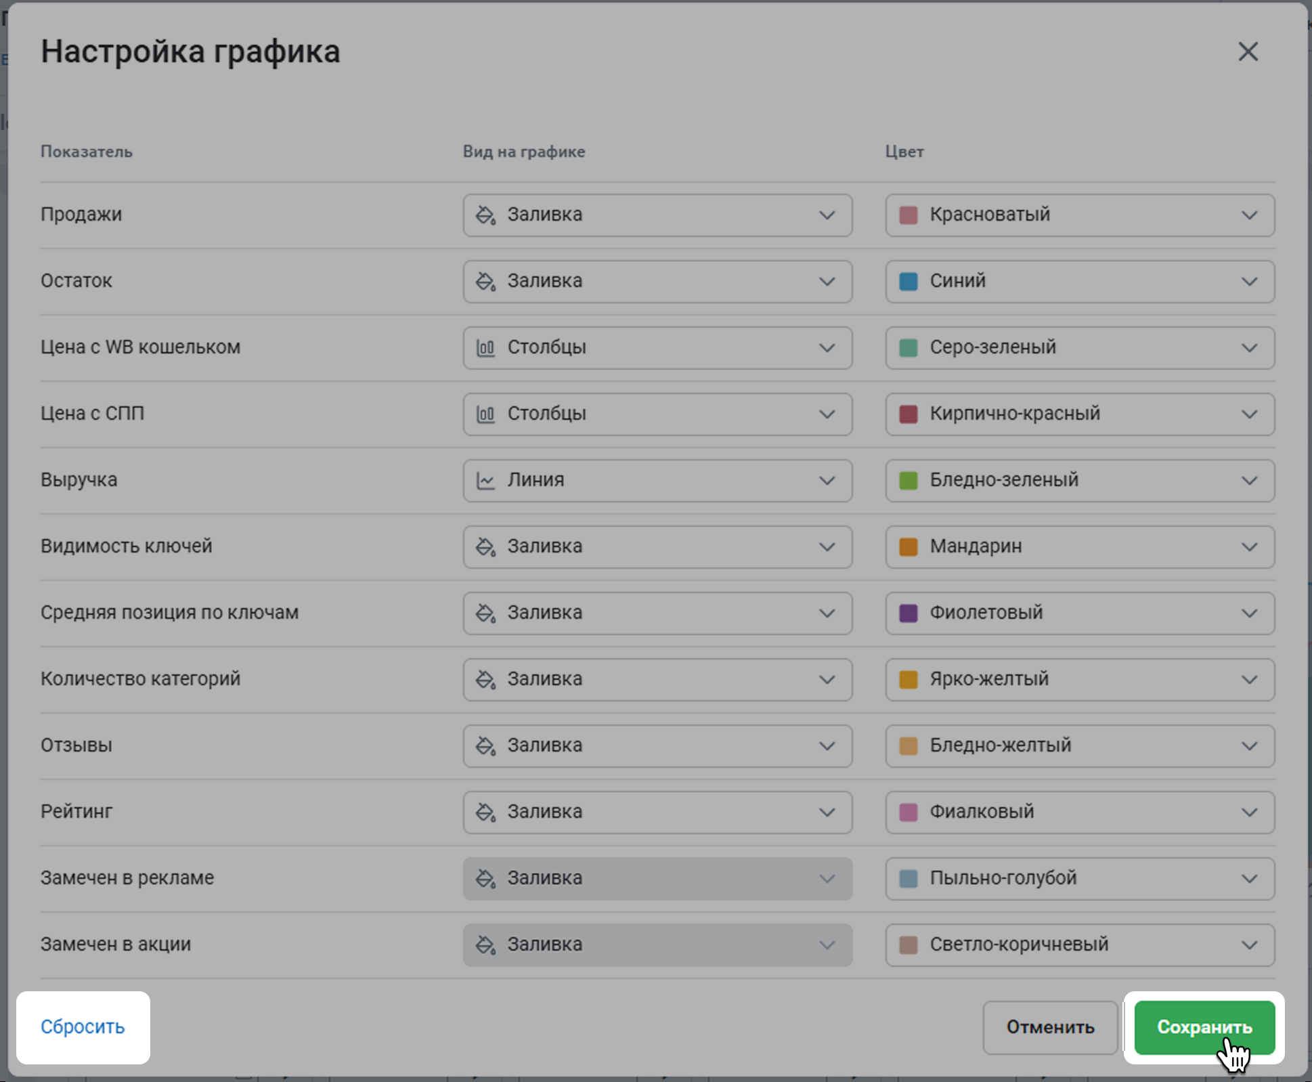Click the fill icon in Отзывы row
The image size is (1312, 1082).
[485, 746]
